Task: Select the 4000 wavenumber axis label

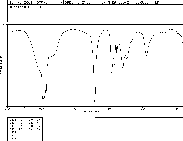Action: (8, 109)
